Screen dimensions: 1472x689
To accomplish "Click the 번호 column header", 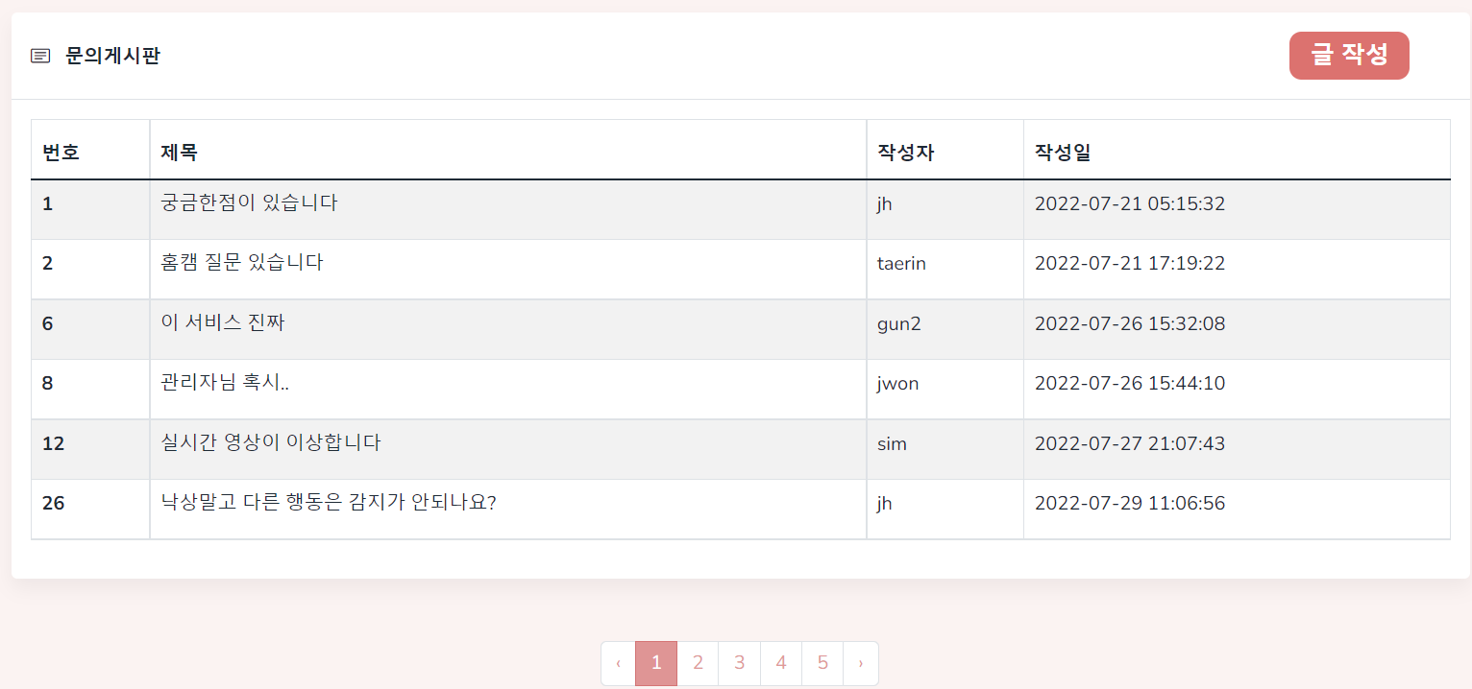I will click(x=60, y=151).
